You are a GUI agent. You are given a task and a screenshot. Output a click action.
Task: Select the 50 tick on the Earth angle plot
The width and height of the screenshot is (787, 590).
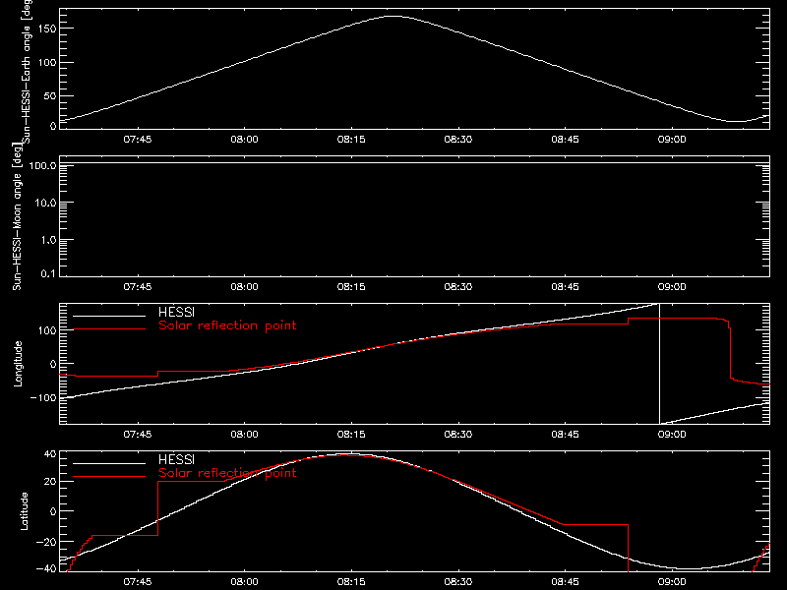click(50, 95)
